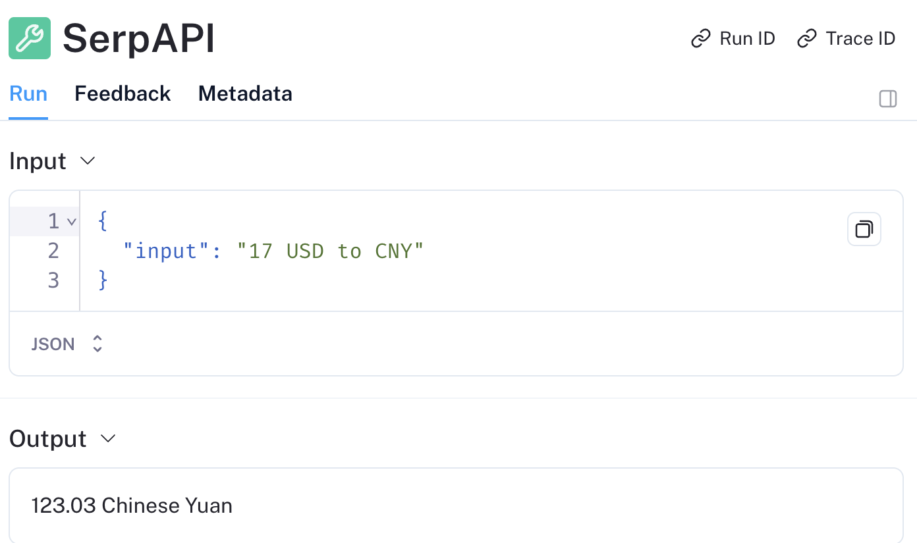Select line number 3 in editor gutter
Screen dimensions: 917x543
[x=53, y=281]
